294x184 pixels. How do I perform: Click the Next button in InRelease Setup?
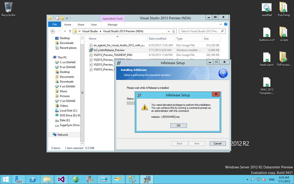point(197,144)
